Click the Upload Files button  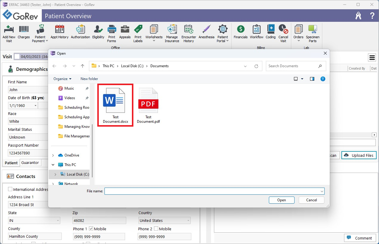359,155
